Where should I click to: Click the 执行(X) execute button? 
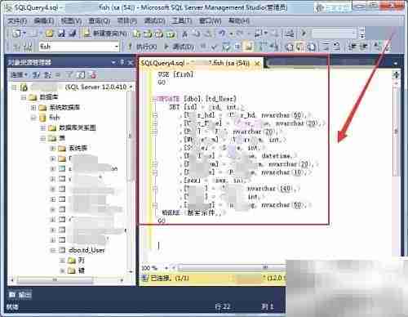click(x=143, y=47)
